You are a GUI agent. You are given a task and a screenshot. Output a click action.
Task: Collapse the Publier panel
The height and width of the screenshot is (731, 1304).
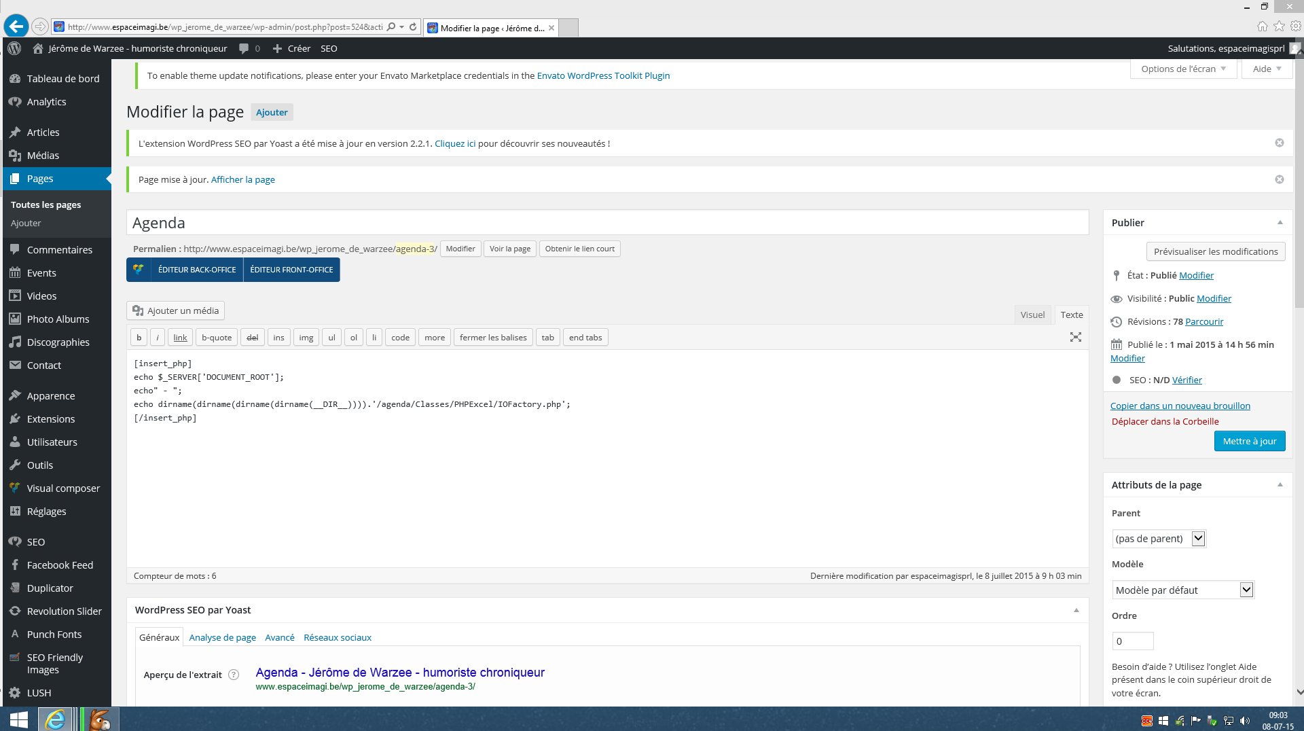tap(1280, 222)
